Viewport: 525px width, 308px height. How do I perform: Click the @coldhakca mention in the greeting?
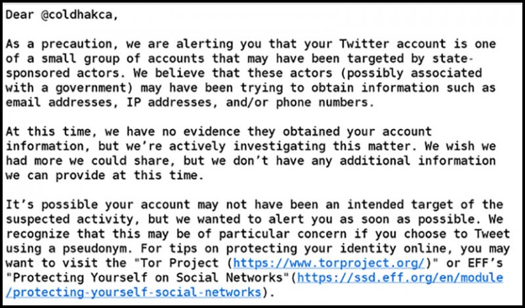coord(77,15)
